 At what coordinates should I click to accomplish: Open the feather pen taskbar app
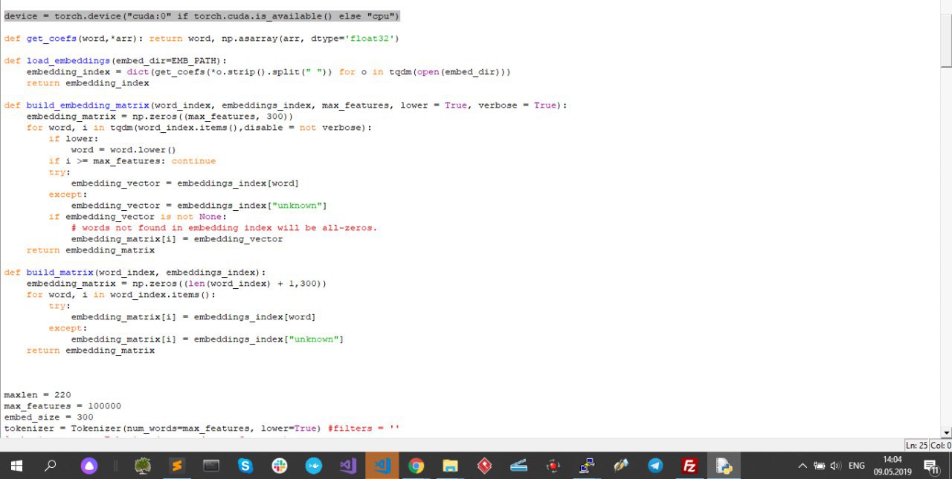coord(621,466)
